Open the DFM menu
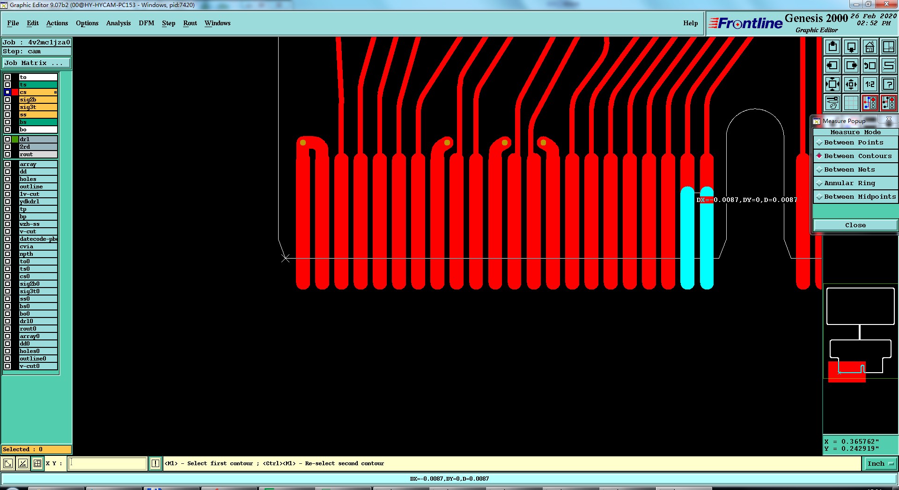899x490 pixels. click(x=147, y=23)
